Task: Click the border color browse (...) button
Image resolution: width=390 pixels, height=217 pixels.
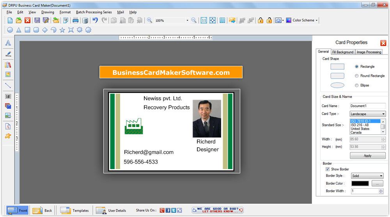Action: (x=377, y=183)
